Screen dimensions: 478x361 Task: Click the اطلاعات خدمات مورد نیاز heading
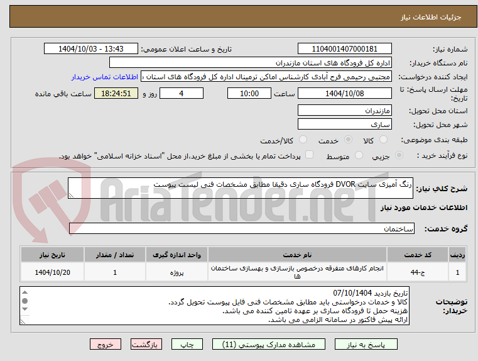[x=424, y=208]
